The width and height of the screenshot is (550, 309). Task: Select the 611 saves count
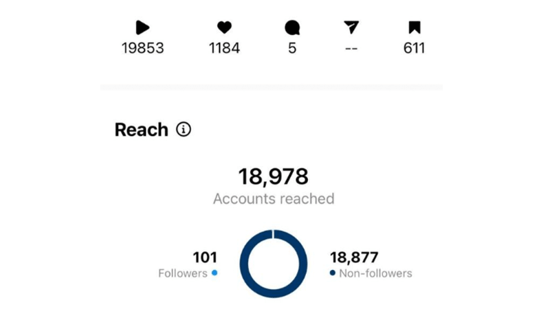(414, 48)
